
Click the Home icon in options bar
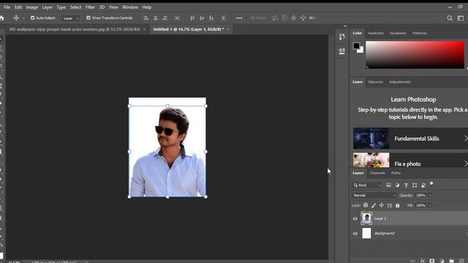[2, 18]
